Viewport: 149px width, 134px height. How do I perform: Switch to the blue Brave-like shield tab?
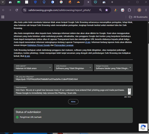click(x=35, y=2)
